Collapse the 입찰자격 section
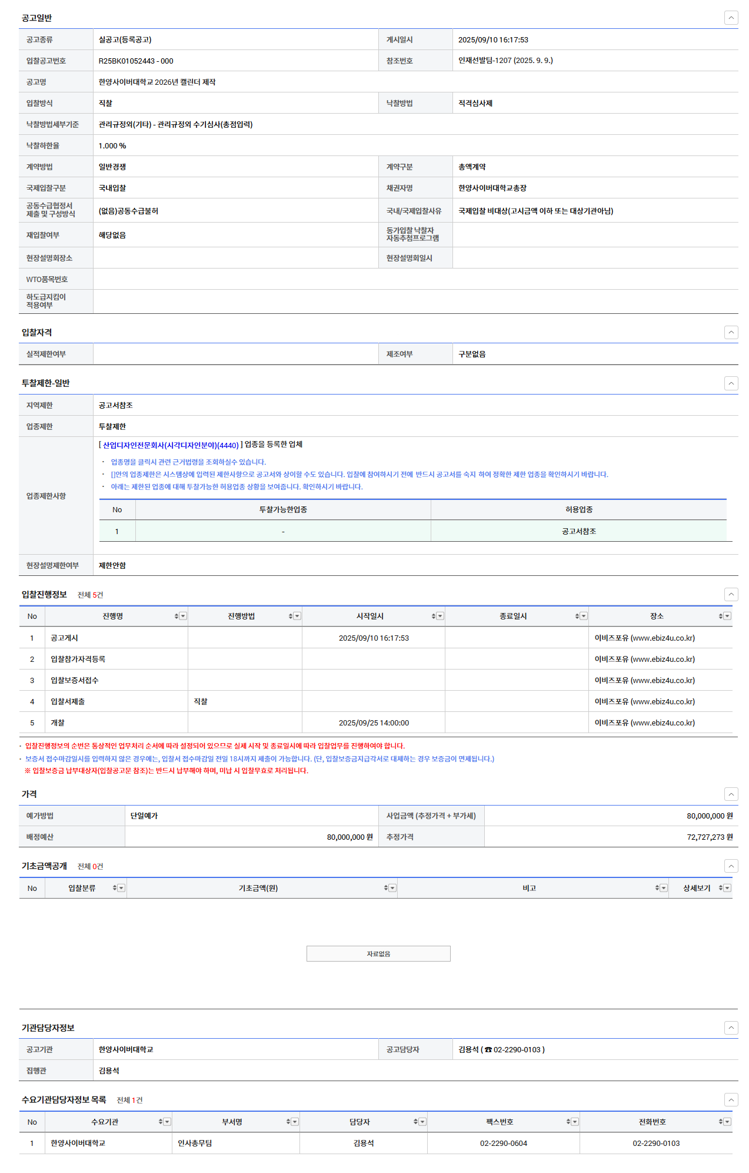Viewport: 749px width, 1173px height. [x=731, y=333]
